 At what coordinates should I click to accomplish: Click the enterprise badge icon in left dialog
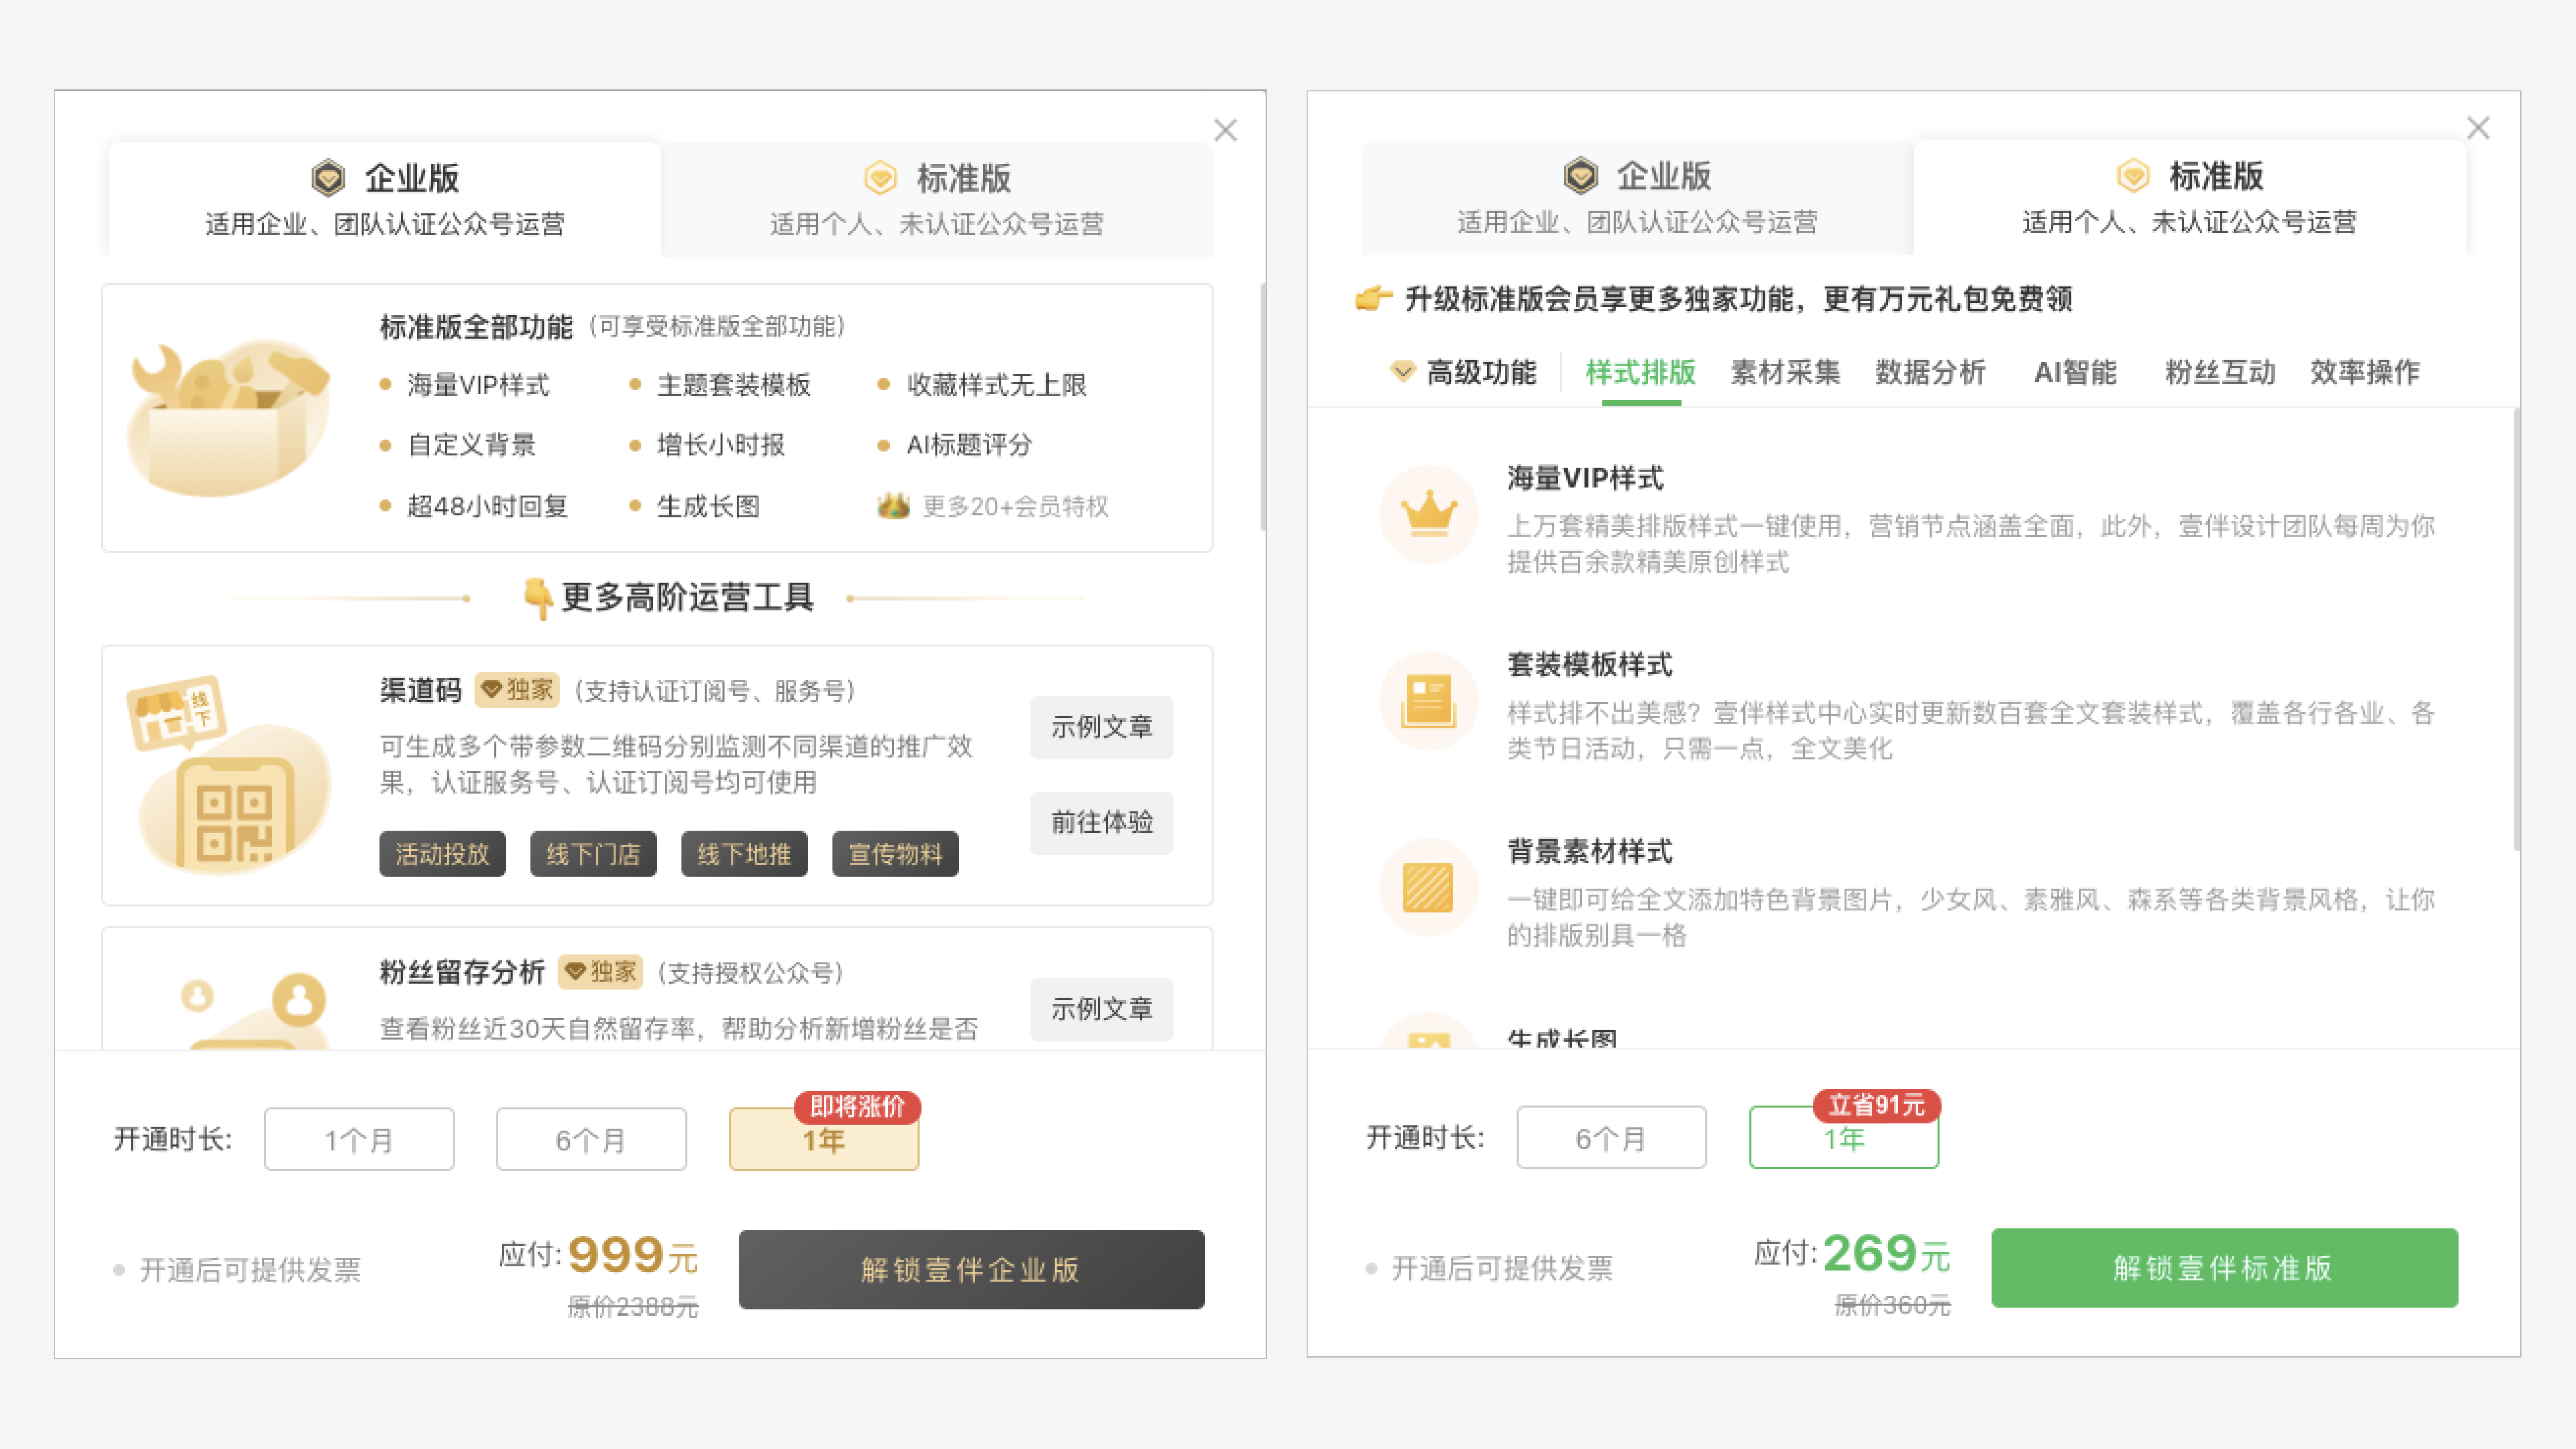pyautogui.click(x=328, y=178)
